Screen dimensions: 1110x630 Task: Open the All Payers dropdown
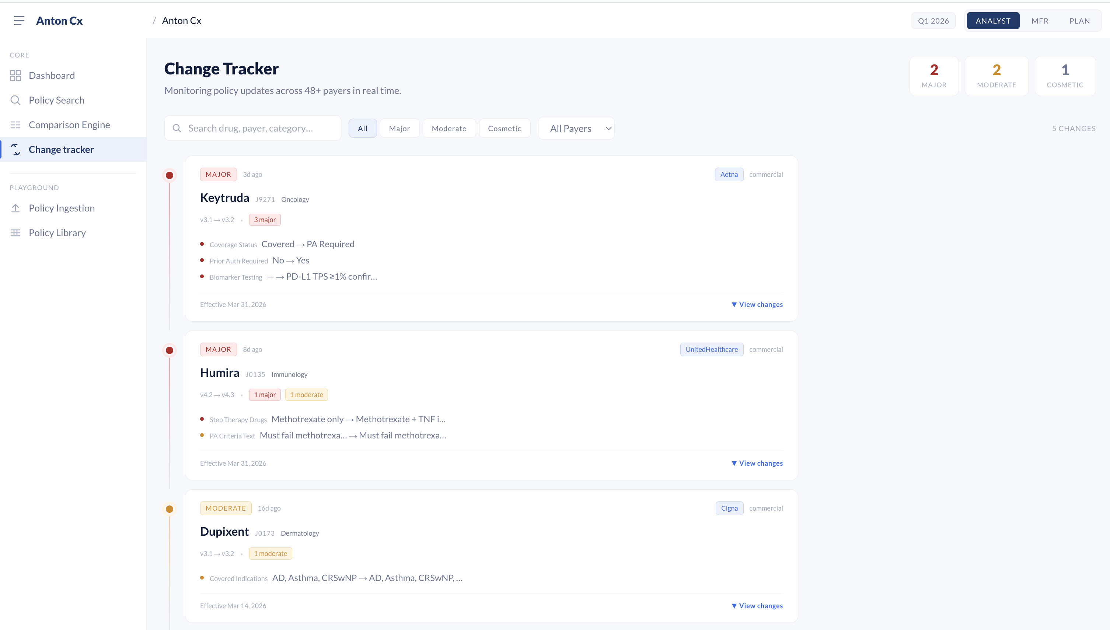click(x=576, y=129)
